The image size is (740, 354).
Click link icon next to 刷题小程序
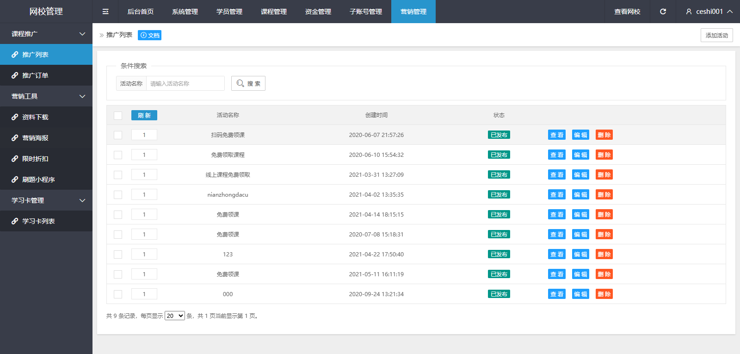15,180
